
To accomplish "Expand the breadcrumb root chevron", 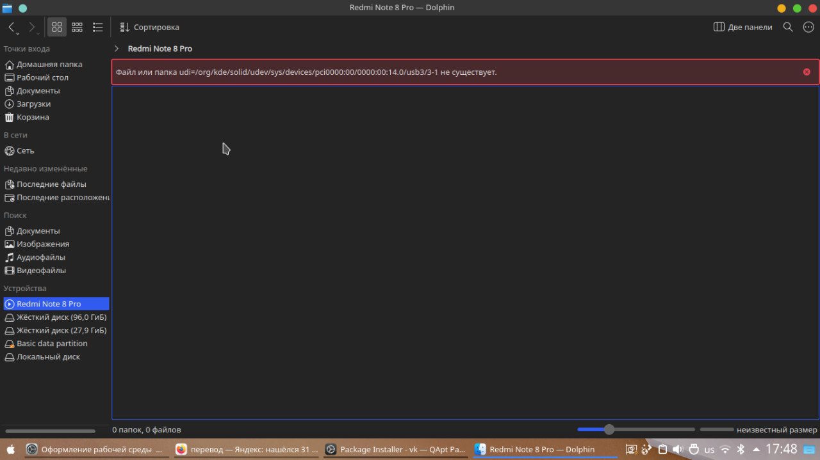I will click(117, 49).
